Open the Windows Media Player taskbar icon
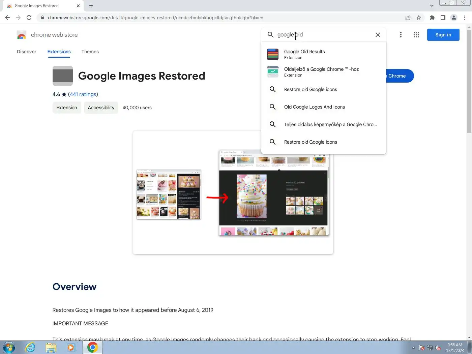This screenshot has height=354, width=472. pyautogui.click(x=71, y=347)
